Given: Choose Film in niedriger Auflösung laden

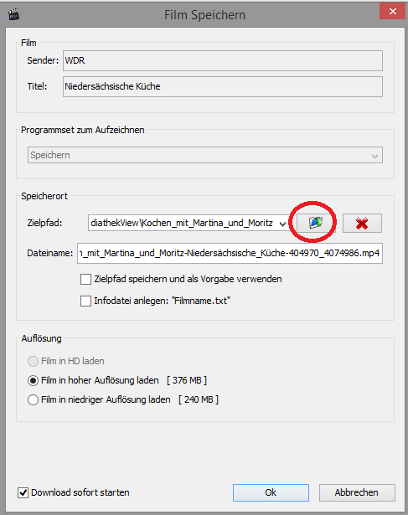Looking at the screenshot, I should pyautogui.click(x=33, y=399).
